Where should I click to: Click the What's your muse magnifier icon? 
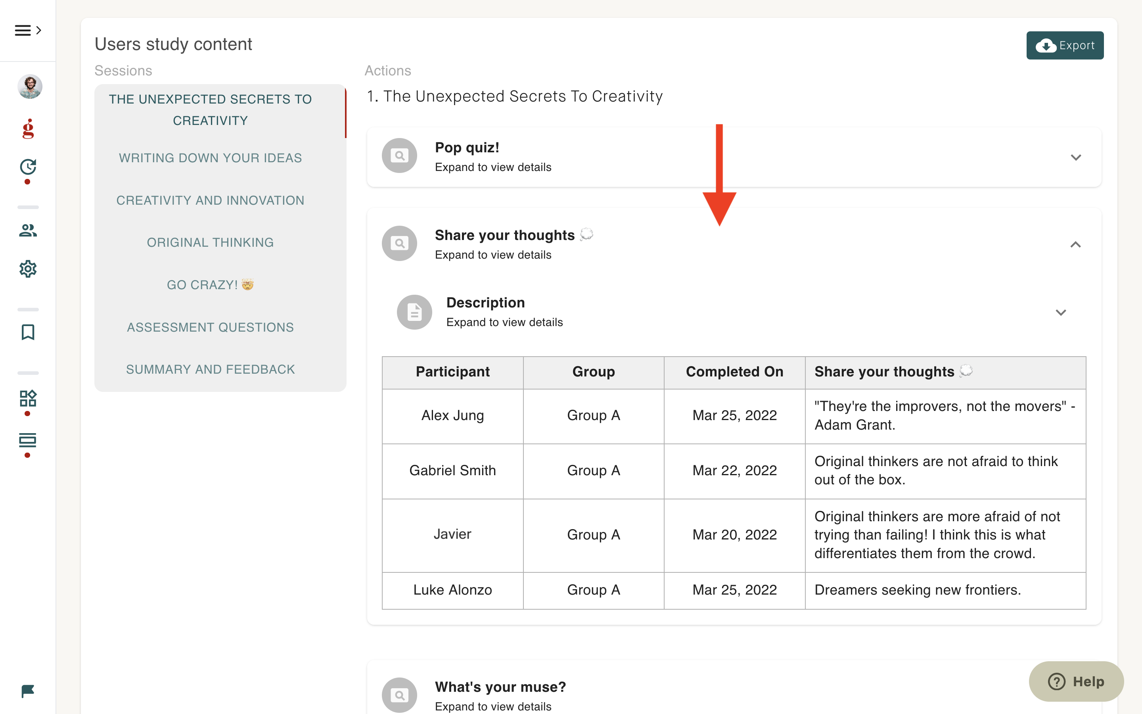click(399, 695)
